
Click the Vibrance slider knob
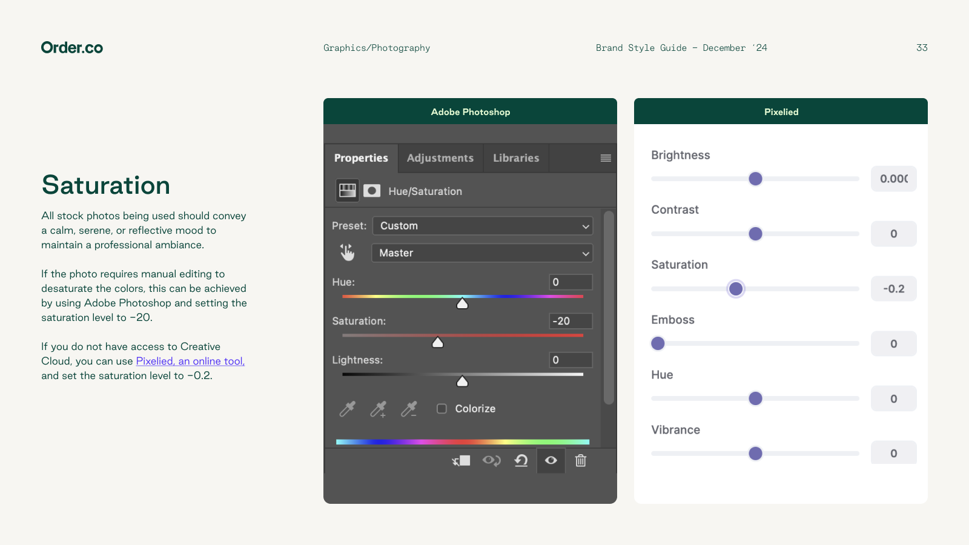[755, 454]
